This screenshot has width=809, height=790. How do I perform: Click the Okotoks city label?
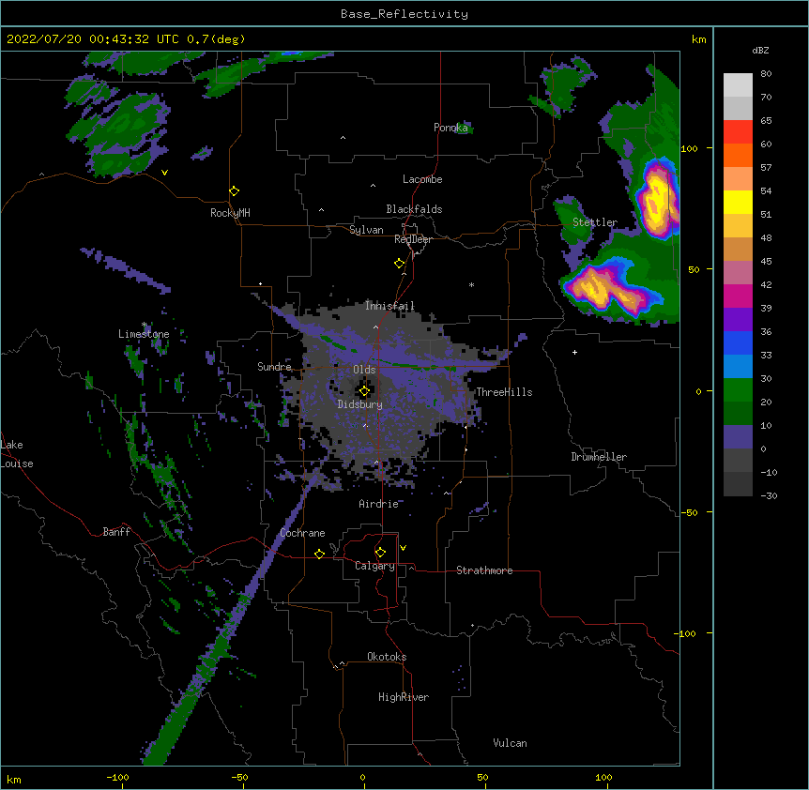387,657
